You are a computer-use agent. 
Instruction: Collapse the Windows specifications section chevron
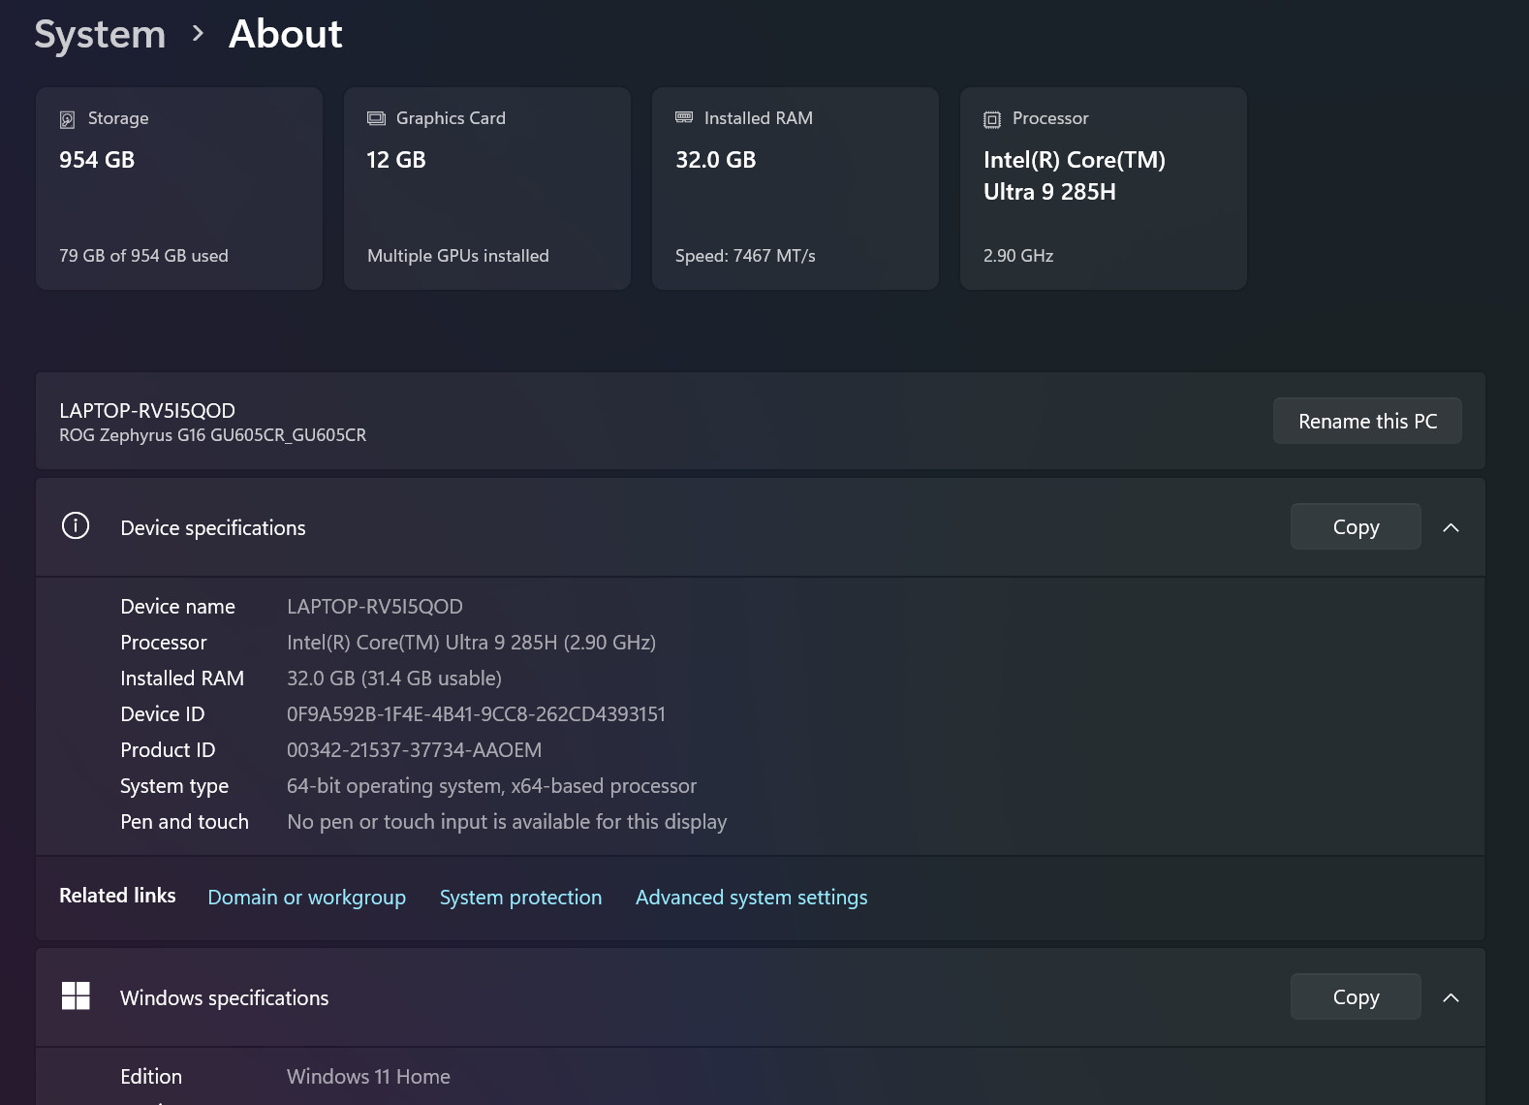pyautogui.click(x=1451, y=997)
